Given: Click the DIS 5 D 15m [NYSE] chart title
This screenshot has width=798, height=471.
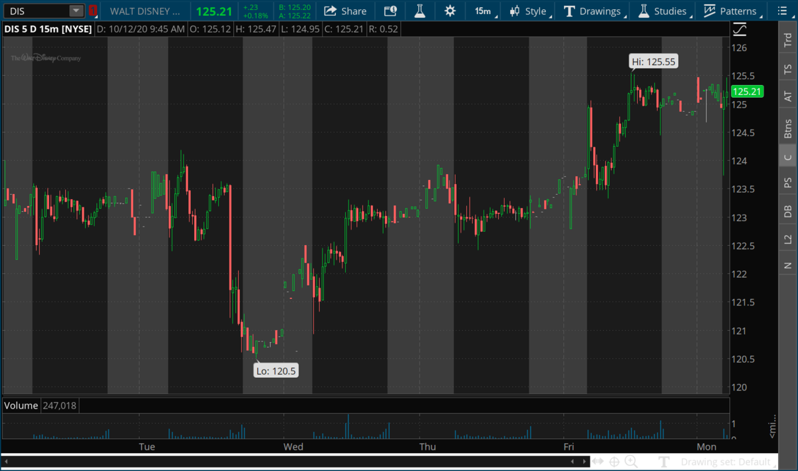Looking at the screenshot, I should click(47, 29).
